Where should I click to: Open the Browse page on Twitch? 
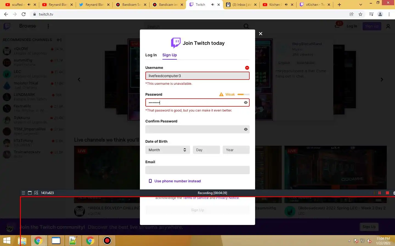tap(27, 26)
